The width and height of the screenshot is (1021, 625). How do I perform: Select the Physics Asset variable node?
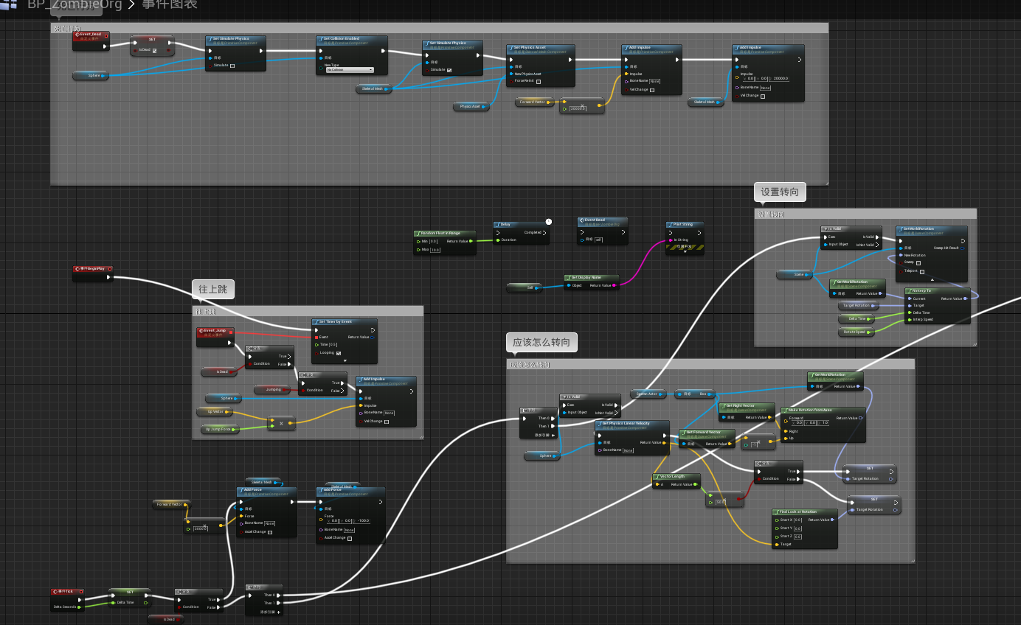[x=471, y=107]
